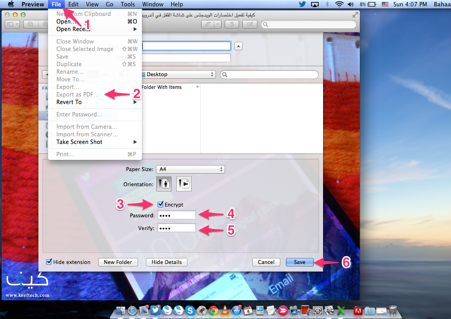The width and height of the screenshot is (451, 319).
Task: Uncheck the Encrypt checkbox
Action: click(x=160, y=204)
